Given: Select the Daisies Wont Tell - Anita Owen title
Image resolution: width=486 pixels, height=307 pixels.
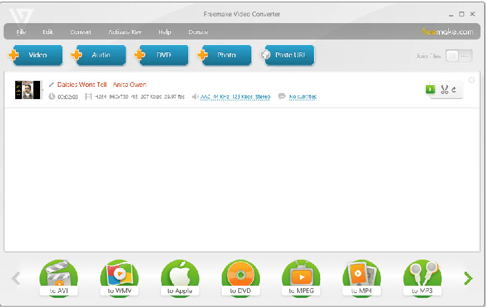Looking at the screenshot, I should tap(101, 85).
